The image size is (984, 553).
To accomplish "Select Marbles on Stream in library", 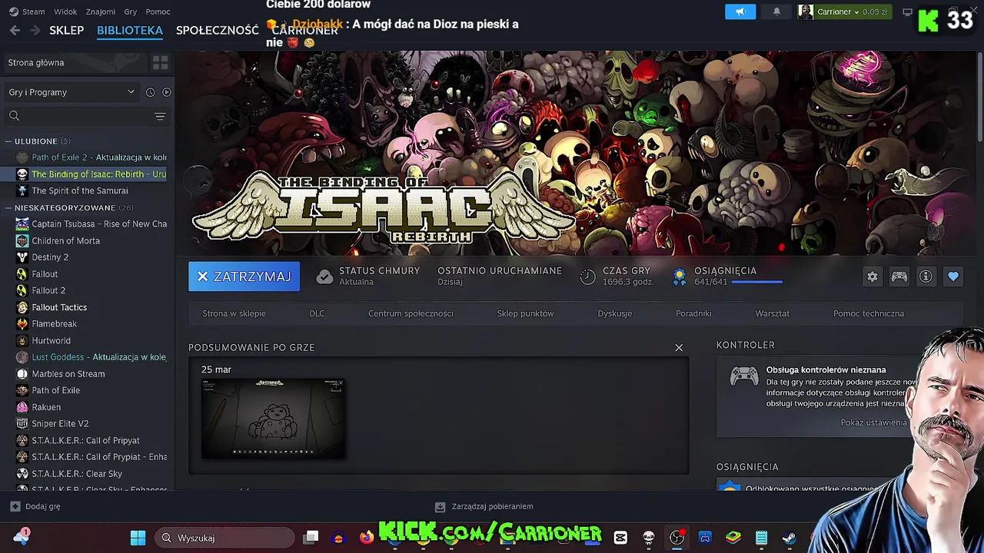I will click(68, 374).
